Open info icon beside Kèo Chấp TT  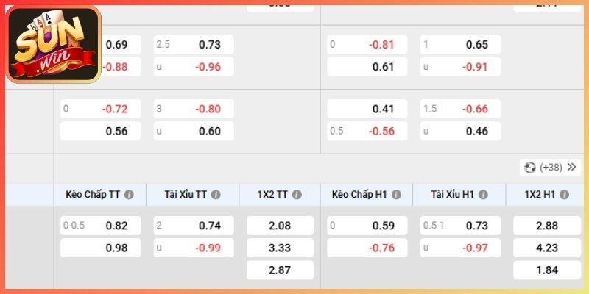tap(129, 195)
